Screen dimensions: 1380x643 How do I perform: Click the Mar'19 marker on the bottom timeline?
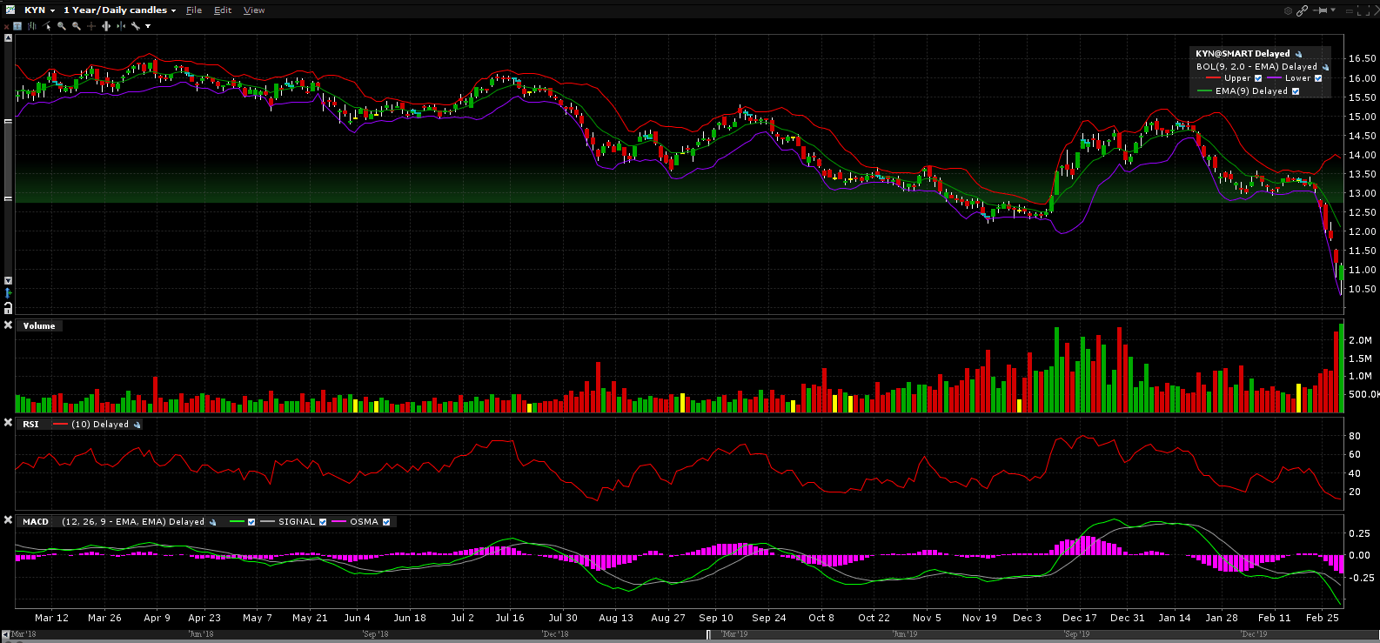(x=734, y=634)
